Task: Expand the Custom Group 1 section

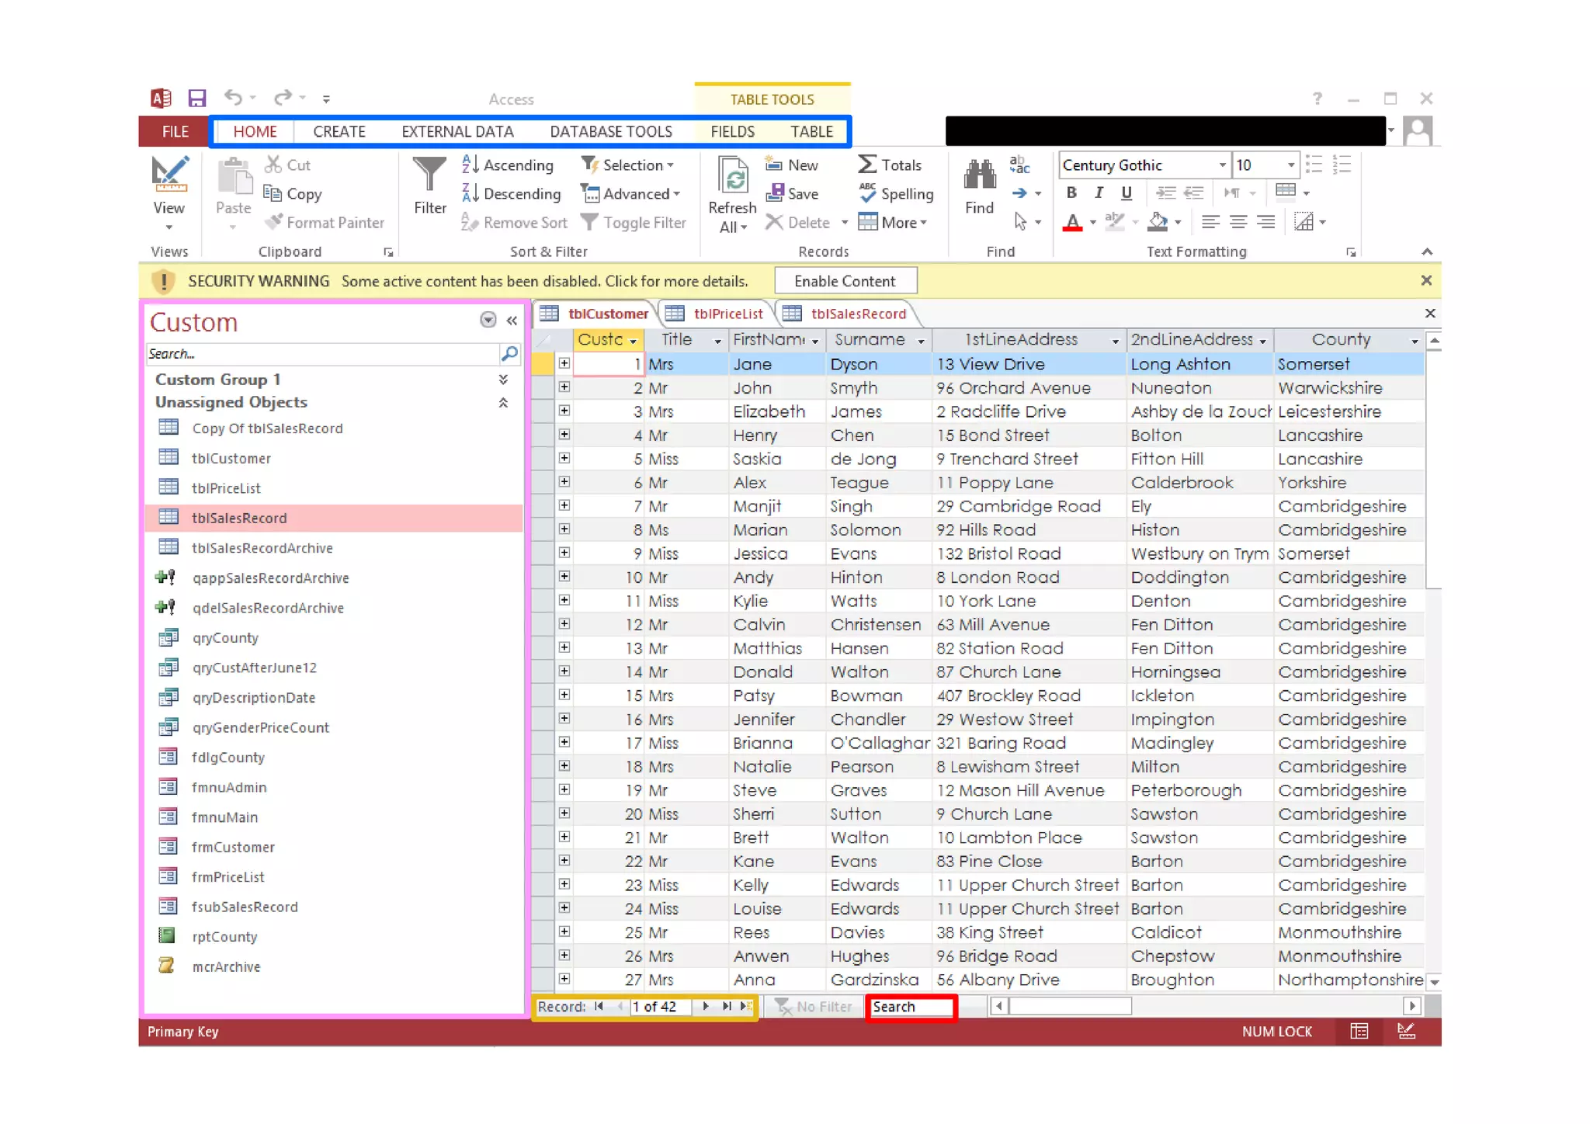Action: (503, 380)
